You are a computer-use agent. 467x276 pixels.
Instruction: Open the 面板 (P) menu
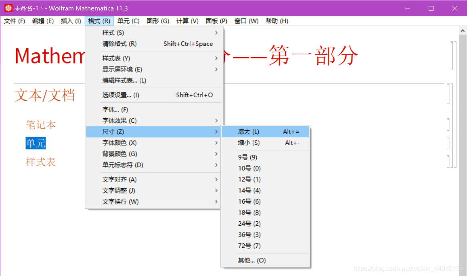click(216, 21)
